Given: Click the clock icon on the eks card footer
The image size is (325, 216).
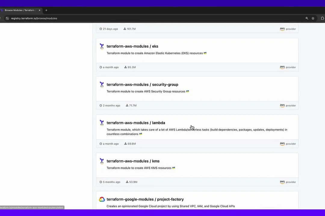Looking at the screenshot, I should [x=101, y=67].
